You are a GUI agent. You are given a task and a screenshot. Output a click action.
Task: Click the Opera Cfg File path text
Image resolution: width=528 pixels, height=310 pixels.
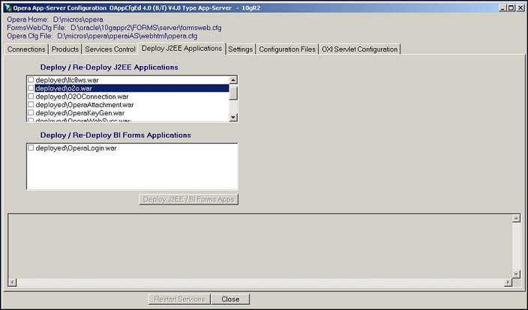point(127,36)
